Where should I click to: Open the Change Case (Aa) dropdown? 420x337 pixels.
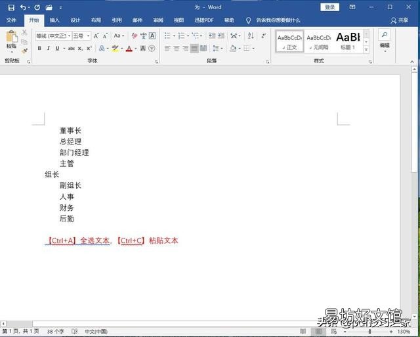[x=119, y=35]
